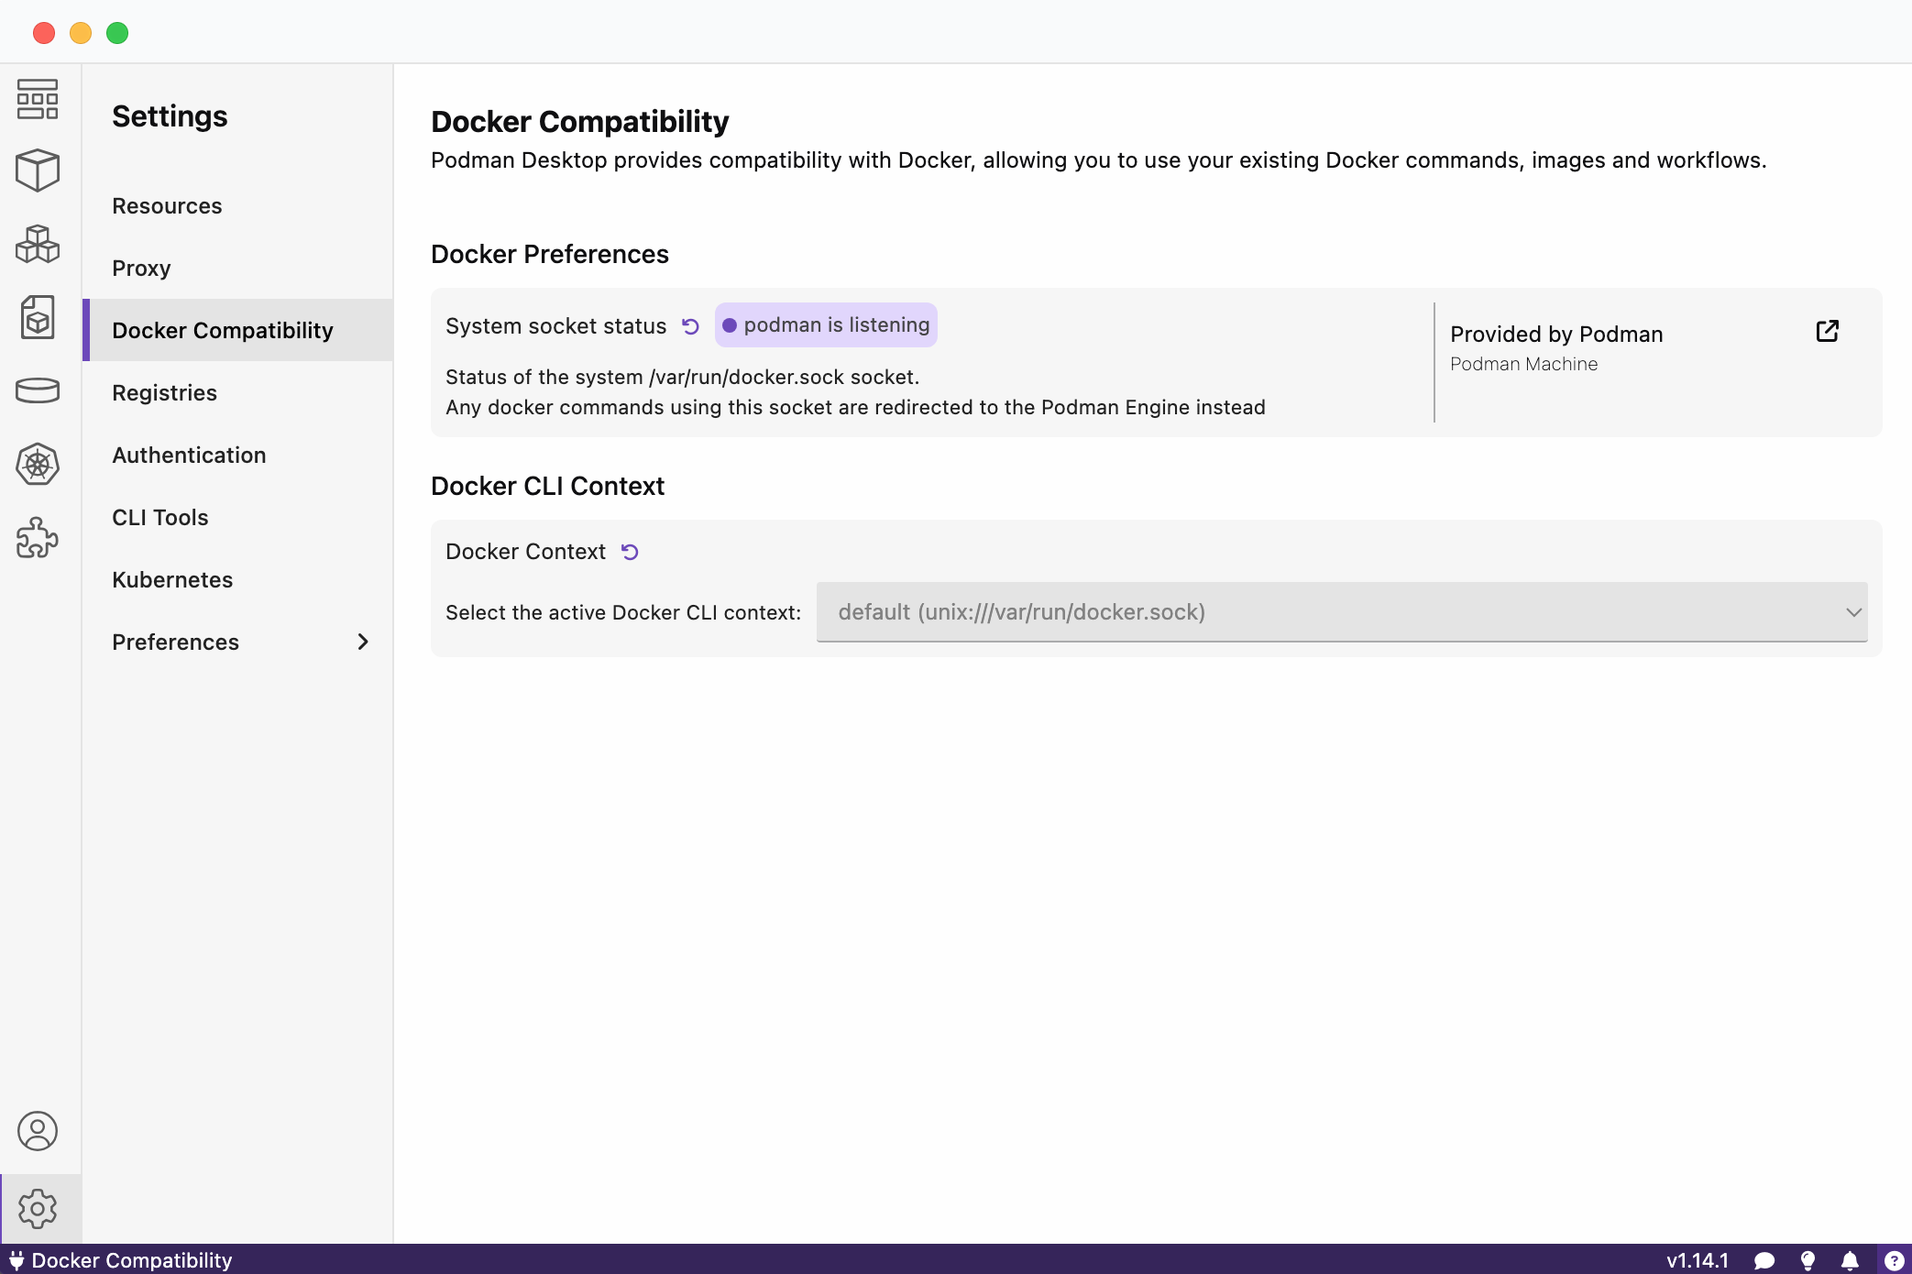Image resolution: width=1912 pixels, height=1274 pixels.
Task: Click 'Provided by Podman' text
Action: tap(1556, 334)
